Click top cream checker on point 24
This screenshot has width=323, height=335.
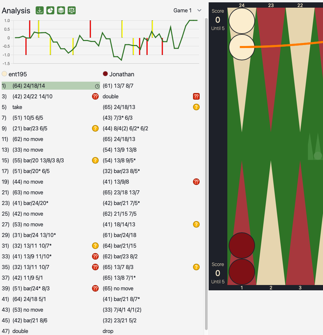point(242,21)
